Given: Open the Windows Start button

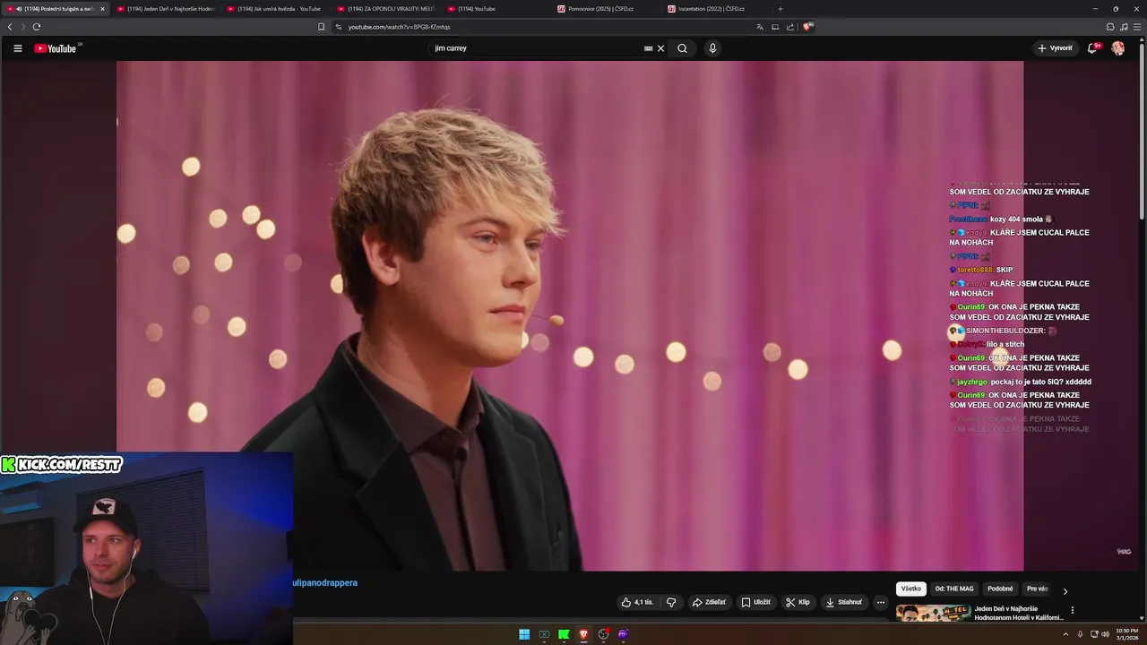Looking at the screenshot, I should 524,634.
